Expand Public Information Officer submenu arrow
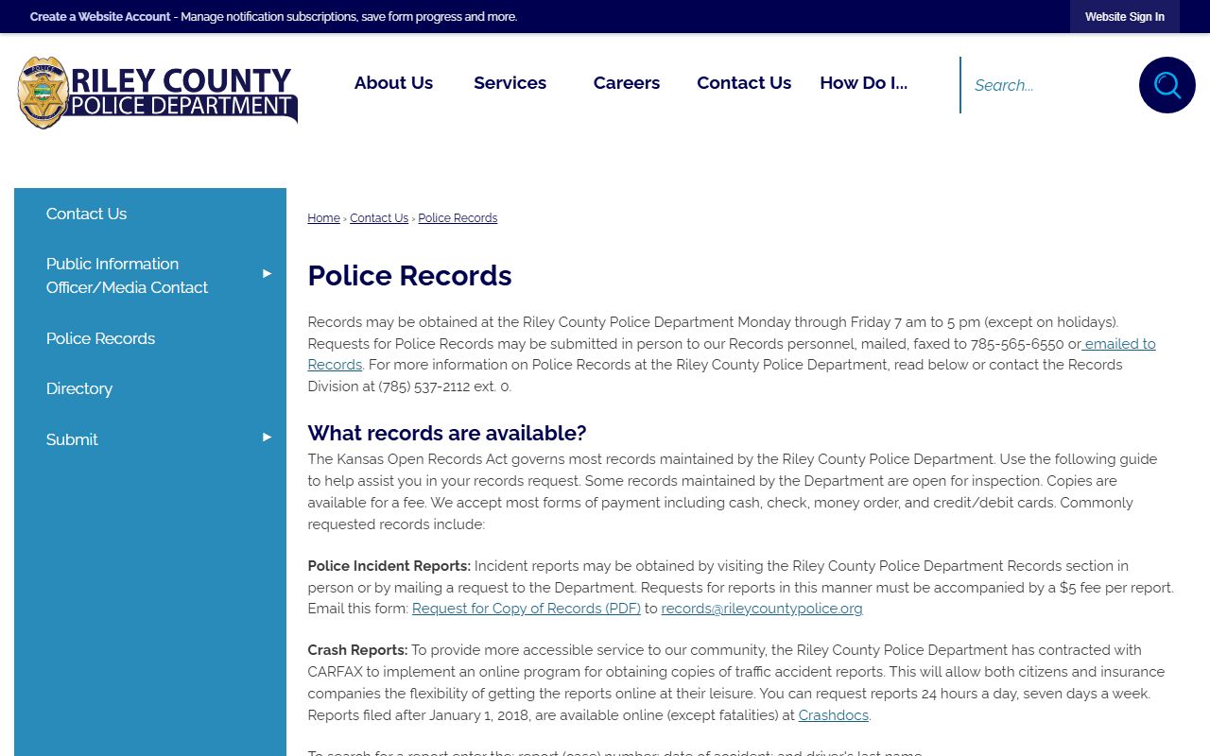This screenshot has height=756, width=1210. pyautogui.click(x=267, y=274)
